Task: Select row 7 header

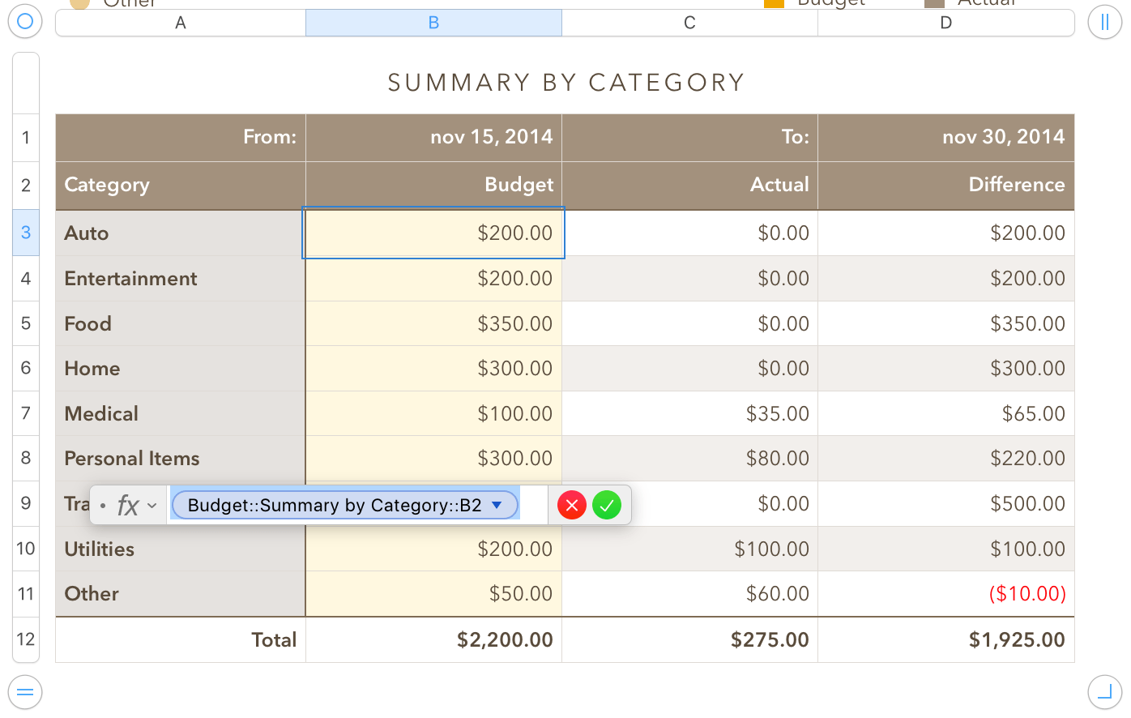Action: click(26, 413)
